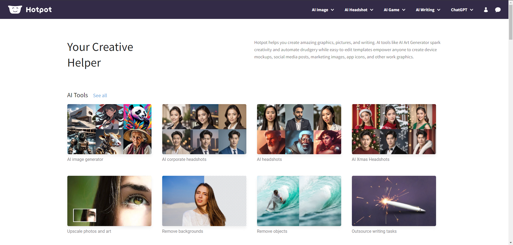Open the AI headshots image collage
513x245 pixels.
click(299, 129)
